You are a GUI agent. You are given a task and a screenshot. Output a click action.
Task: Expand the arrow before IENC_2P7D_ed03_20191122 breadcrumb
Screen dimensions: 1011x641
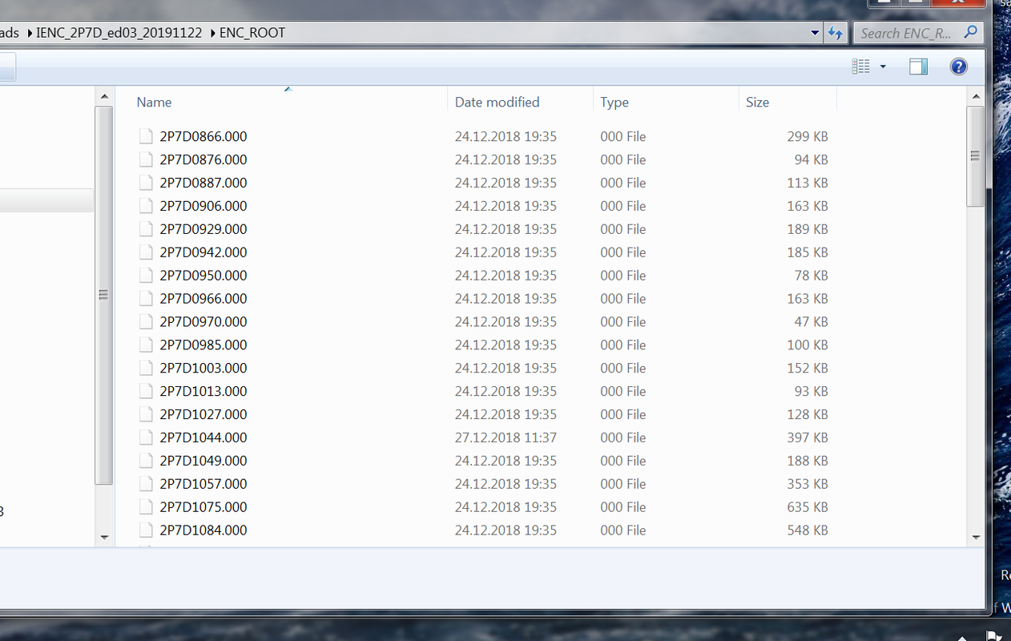(x=29, y=33)
